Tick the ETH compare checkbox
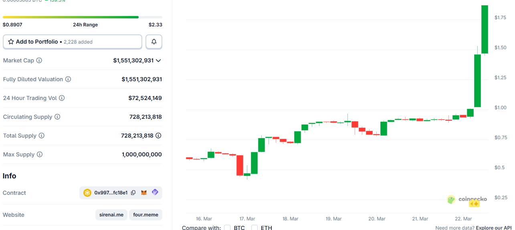The width and height of the screenshot is (515, 230). click(254, 228)
